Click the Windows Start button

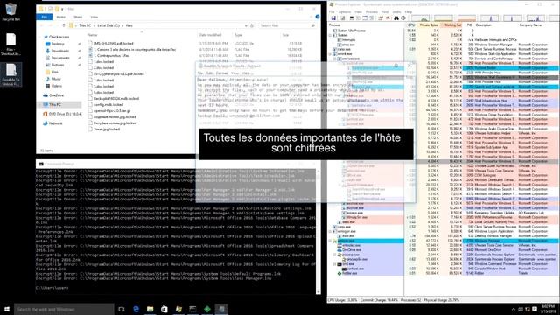click(7, 309)
